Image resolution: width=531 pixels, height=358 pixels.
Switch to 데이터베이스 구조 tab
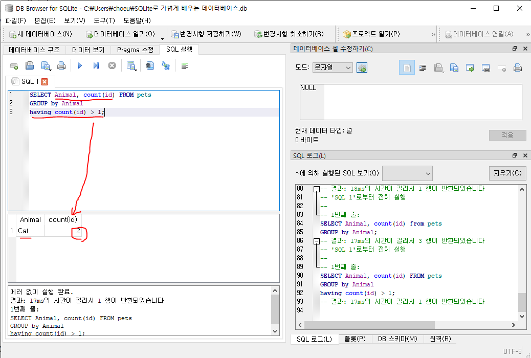click(x=34, y=50)
